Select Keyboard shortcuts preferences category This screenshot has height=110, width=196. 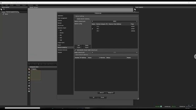pyautogui.click(x=62, y=50)
